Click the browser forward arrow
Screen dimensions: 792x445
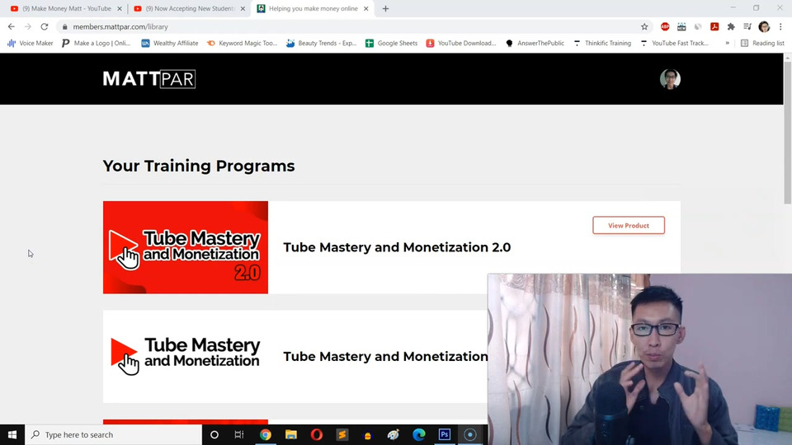(28, 26)
